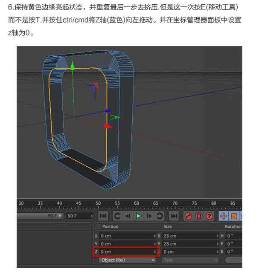256x278 pixels.
Task: Jump to end of animation icon
Action: pyautogui.click(x=174, y=216)
